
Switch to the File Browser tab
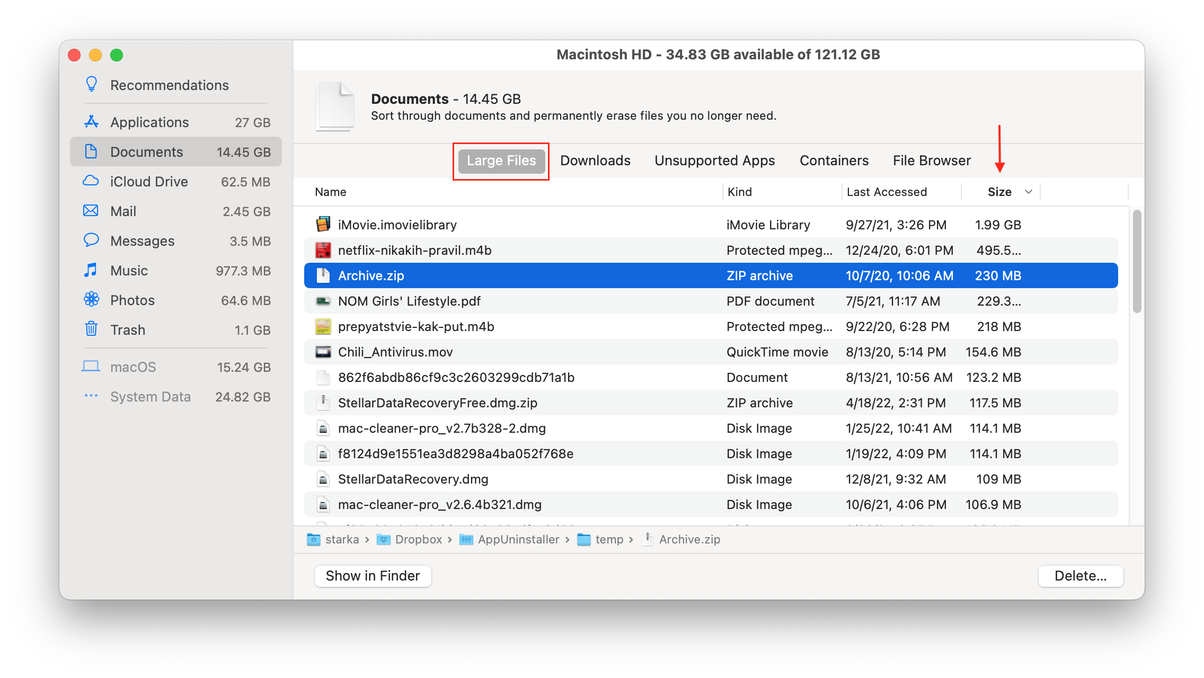click(x=931, y=160)
